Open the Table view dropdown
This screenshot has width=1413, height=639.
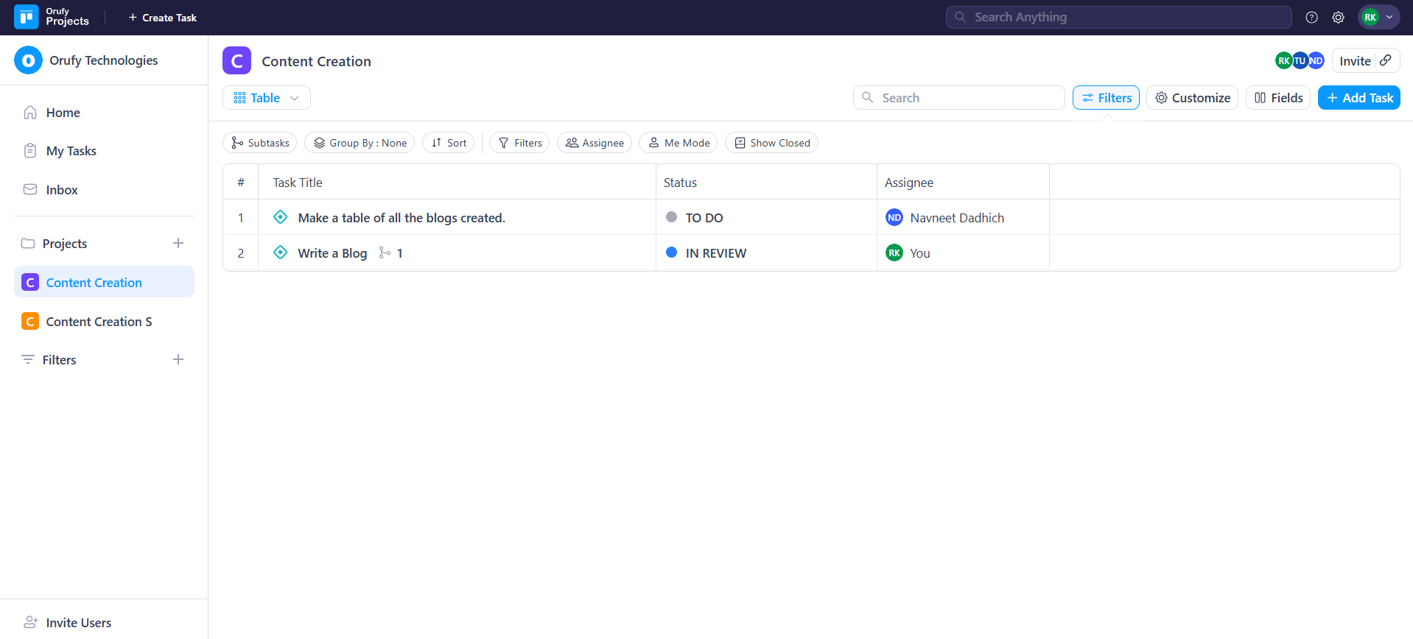[266, 98]
